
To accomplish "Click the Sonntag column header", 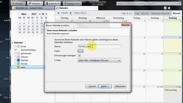I will [x=173, y=18].
